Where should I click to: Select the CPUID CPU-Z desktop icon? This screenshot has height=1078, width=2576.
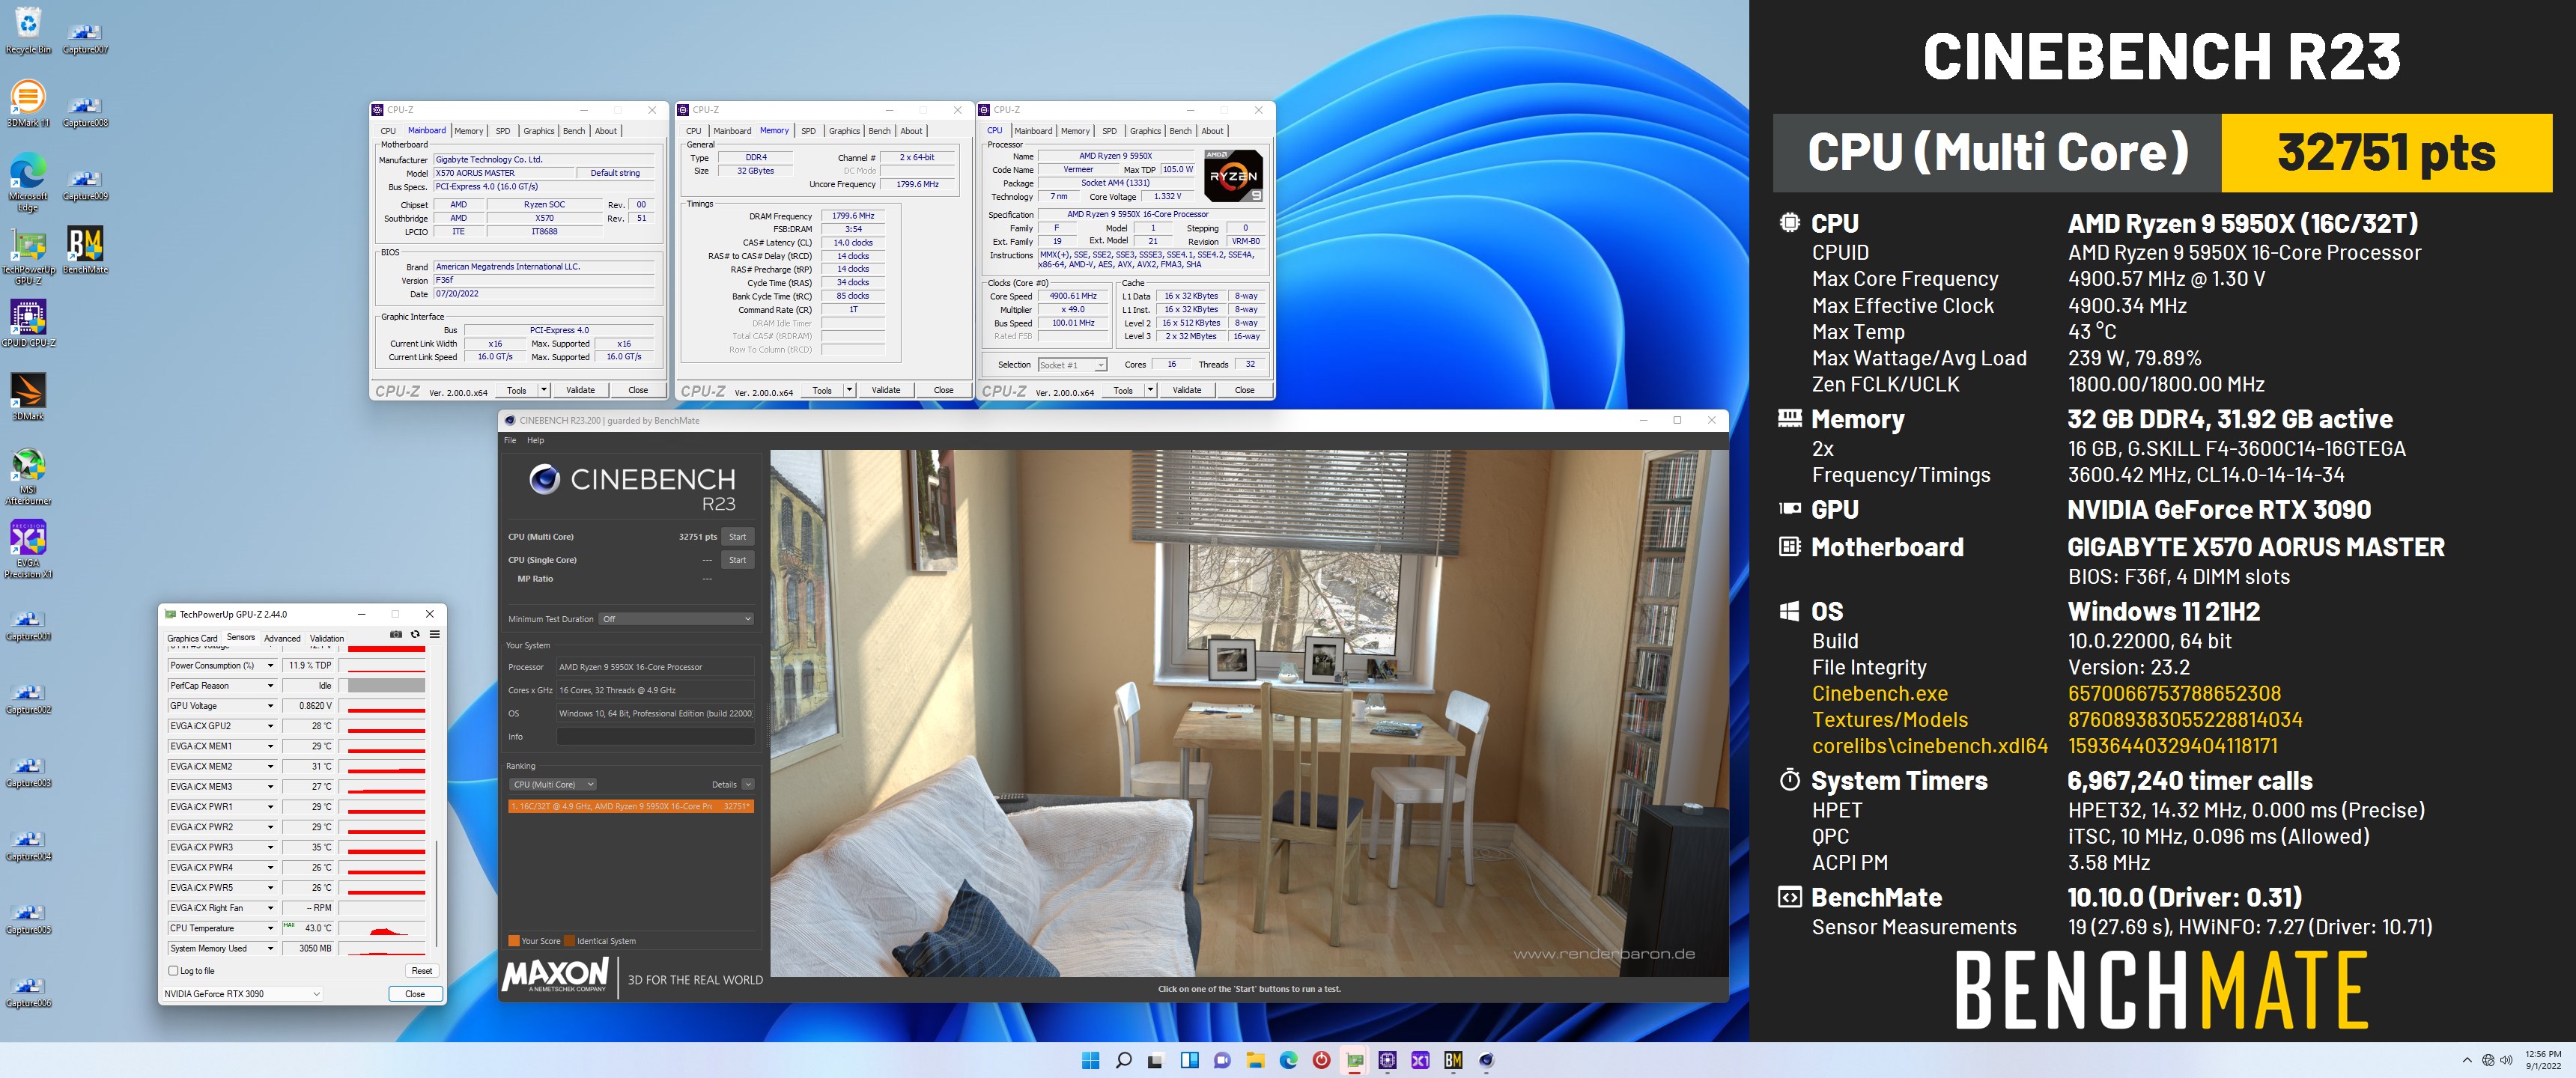coord(28,323)
